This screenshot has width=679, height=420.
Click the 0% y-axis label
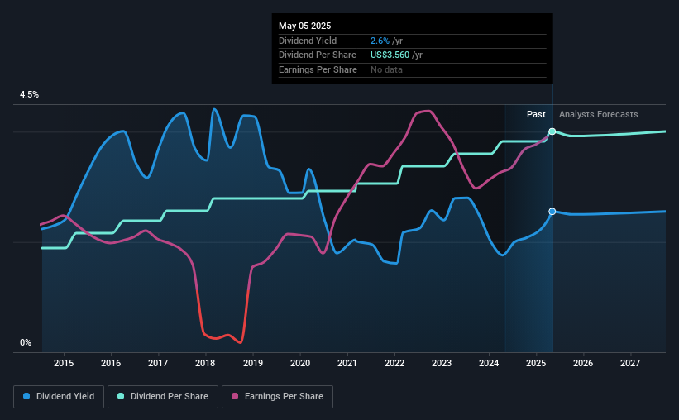pyautogui.click(x=26, y=342)
